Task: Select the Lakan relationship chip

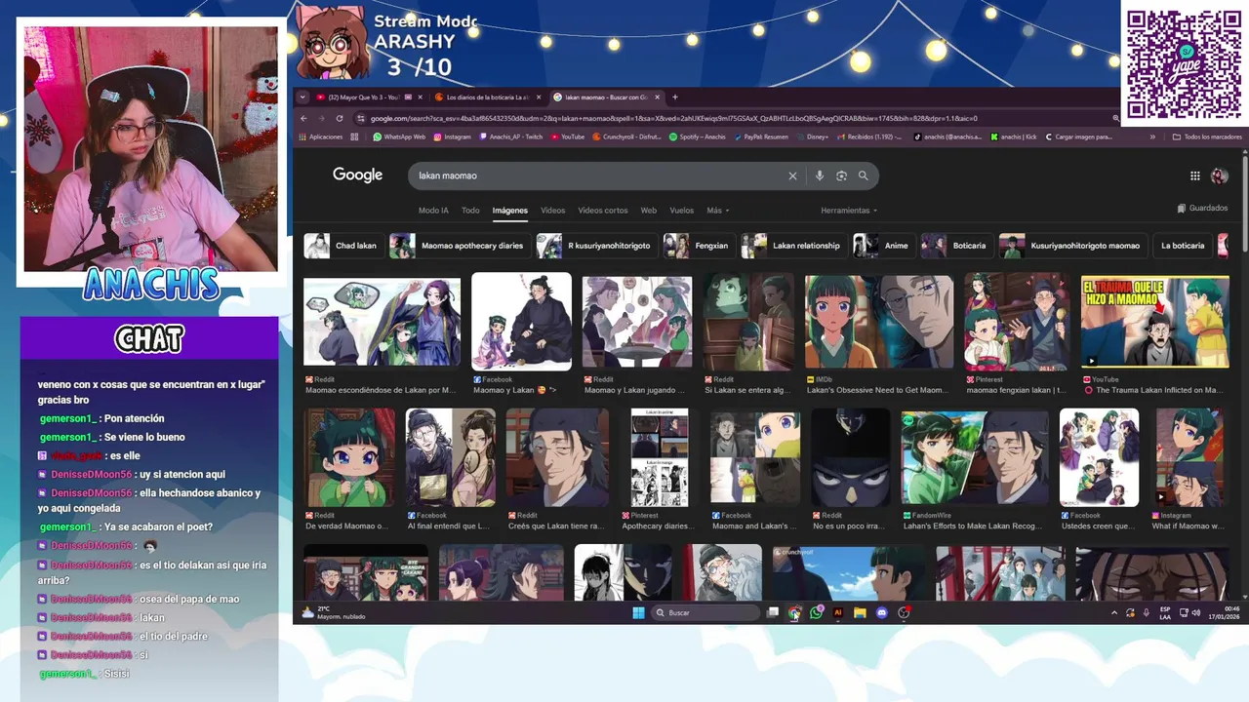Action: pos(793,246)
